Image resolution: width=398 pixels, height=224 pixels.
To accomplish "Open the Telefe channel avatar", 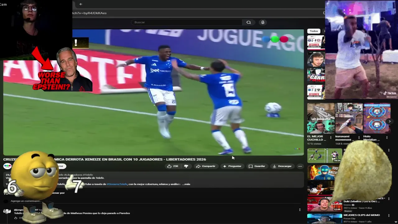I will point(7,166).
